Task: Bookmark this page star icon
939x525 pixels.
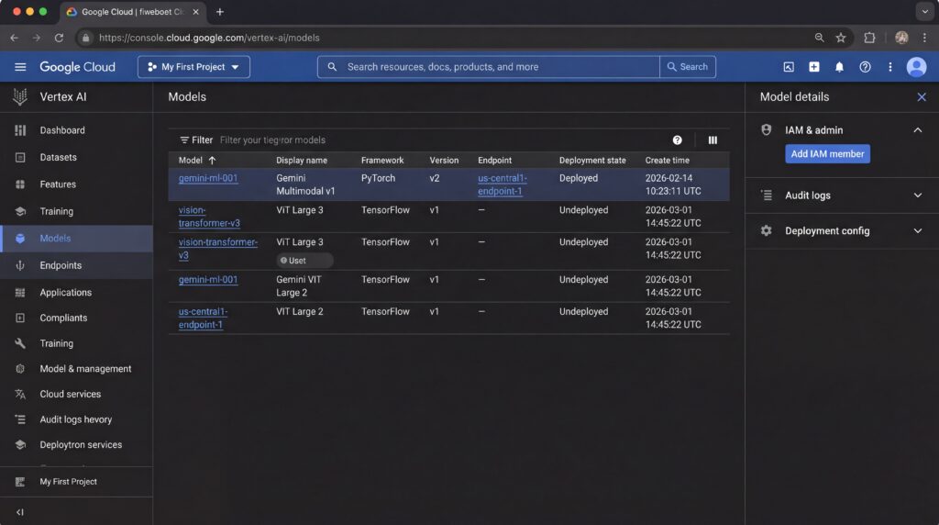Action: (841, 38)
